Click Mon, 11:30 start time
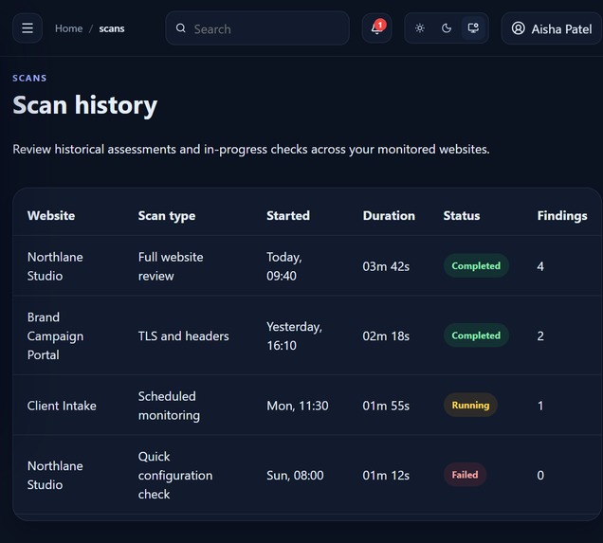The image size is (603, 543). [298, 406]
